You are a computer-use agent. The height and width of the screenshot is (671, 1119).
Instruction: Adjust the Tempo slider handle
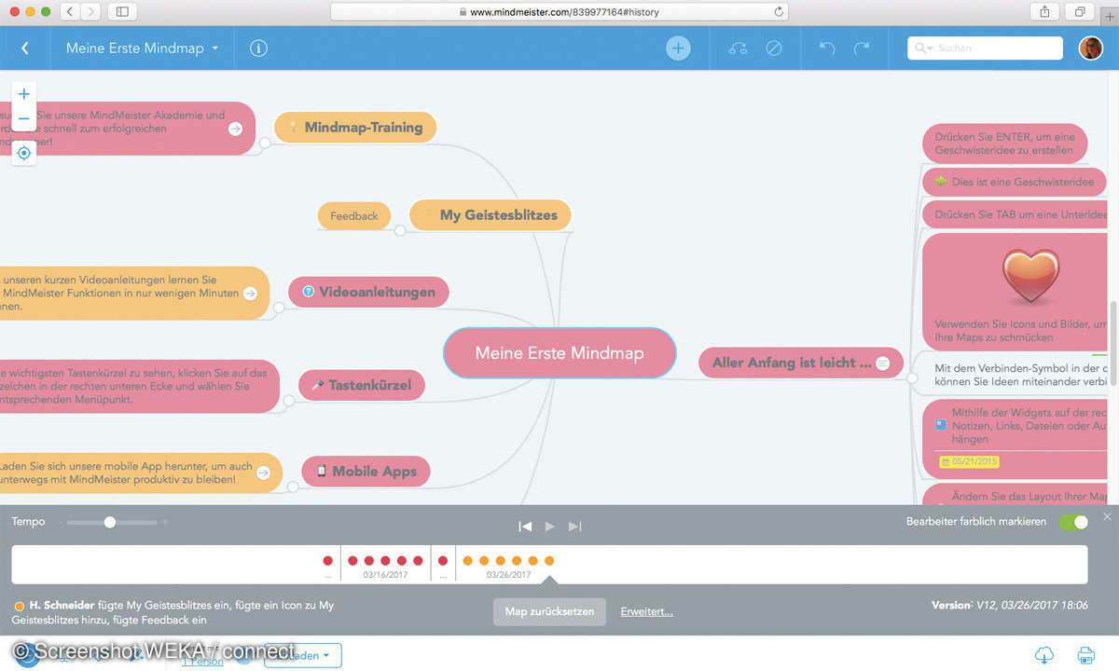coord(110,523)
